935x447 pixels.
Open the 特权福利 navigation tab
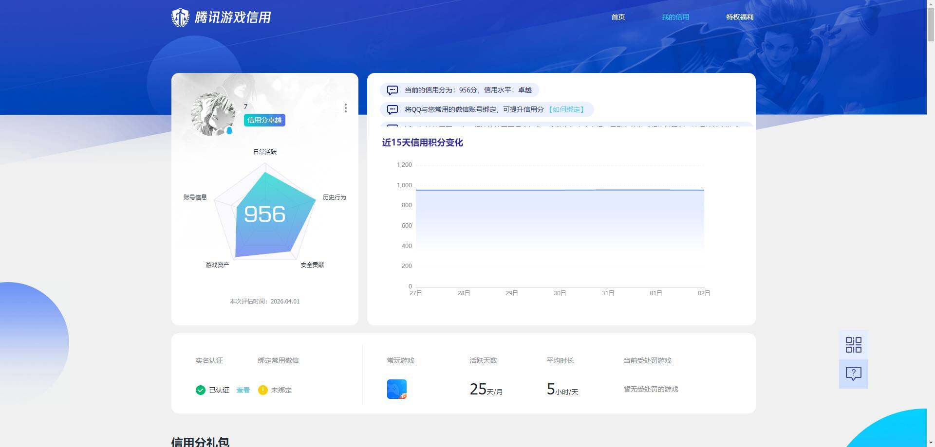(740, 17)
